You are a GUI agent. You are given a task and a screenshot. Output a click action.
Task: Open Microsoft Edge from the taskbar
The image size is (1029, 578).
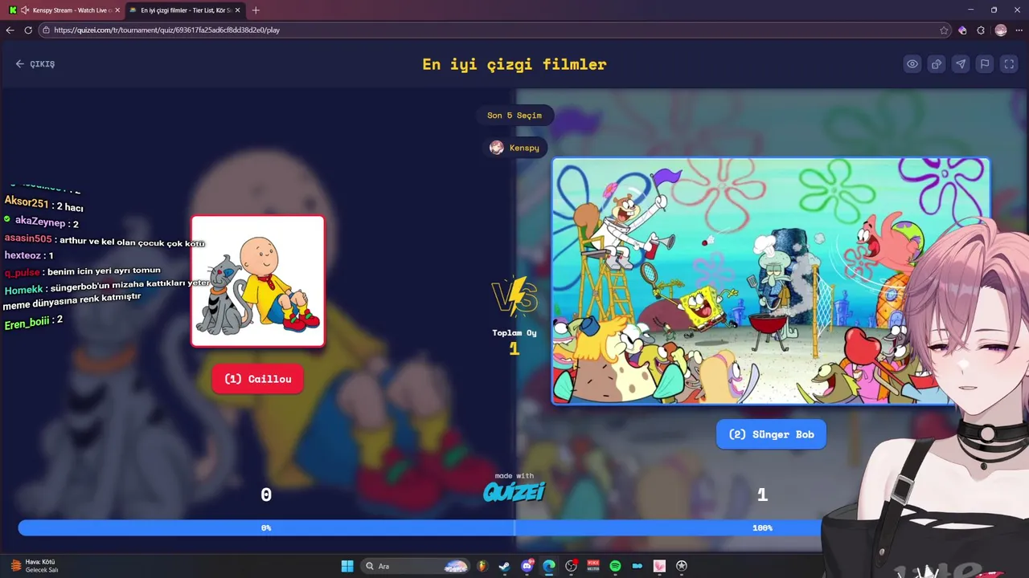pos(549,566)
